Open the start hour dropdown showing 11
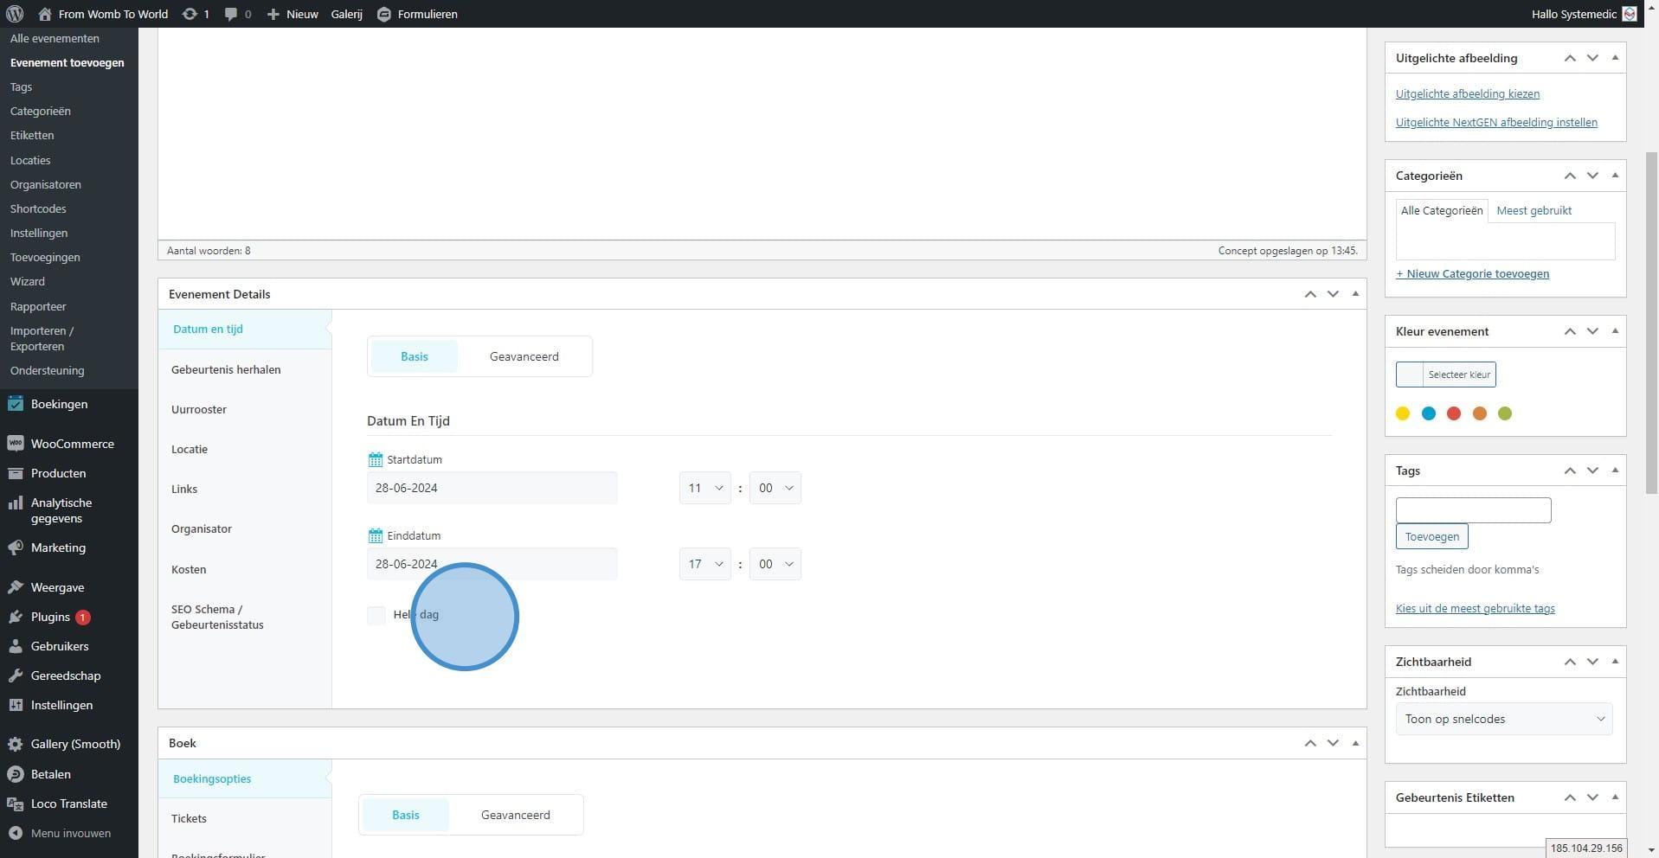The height and width of the screenshot is (858, 1659). (x=704, y=488)
